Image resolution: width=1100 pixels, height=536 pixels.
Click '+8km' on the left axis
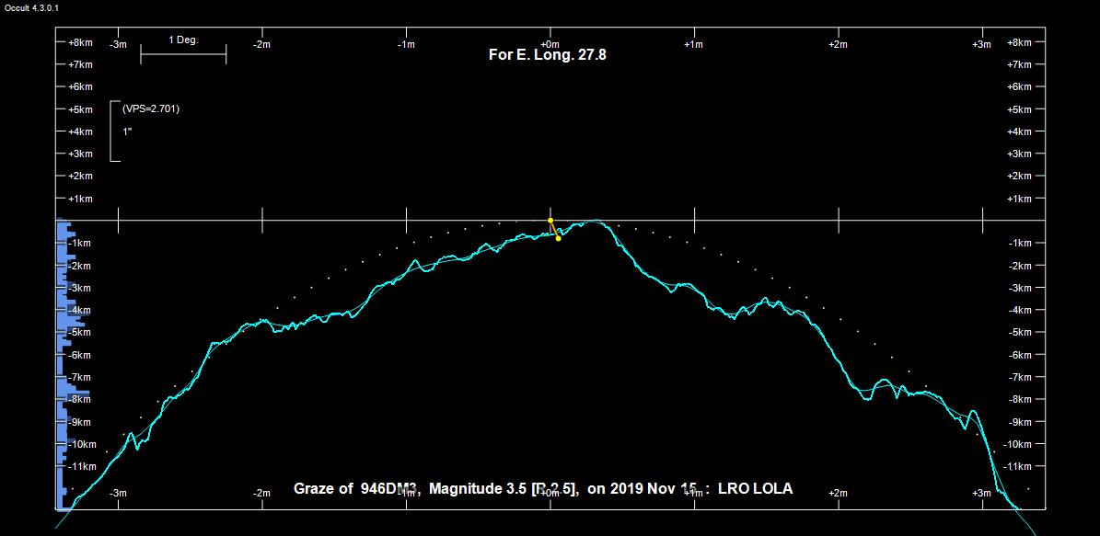pyautogui.click(x=80, y=42)
